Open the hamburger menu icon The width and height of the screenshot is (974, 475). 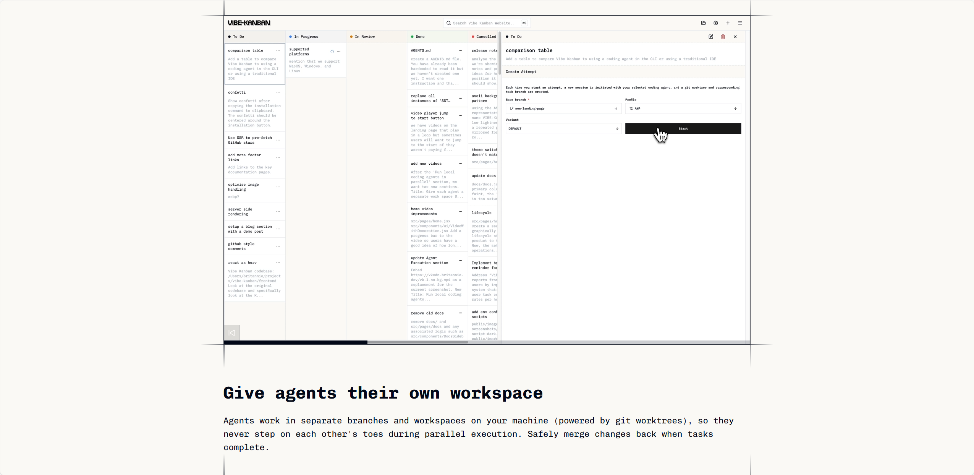[740, 23]
